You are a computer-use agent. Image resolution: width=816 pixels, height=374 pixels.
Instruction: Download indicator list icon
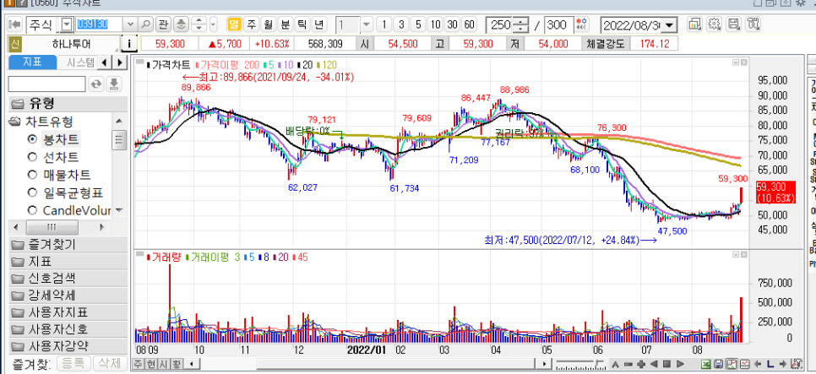coord(115,84)
